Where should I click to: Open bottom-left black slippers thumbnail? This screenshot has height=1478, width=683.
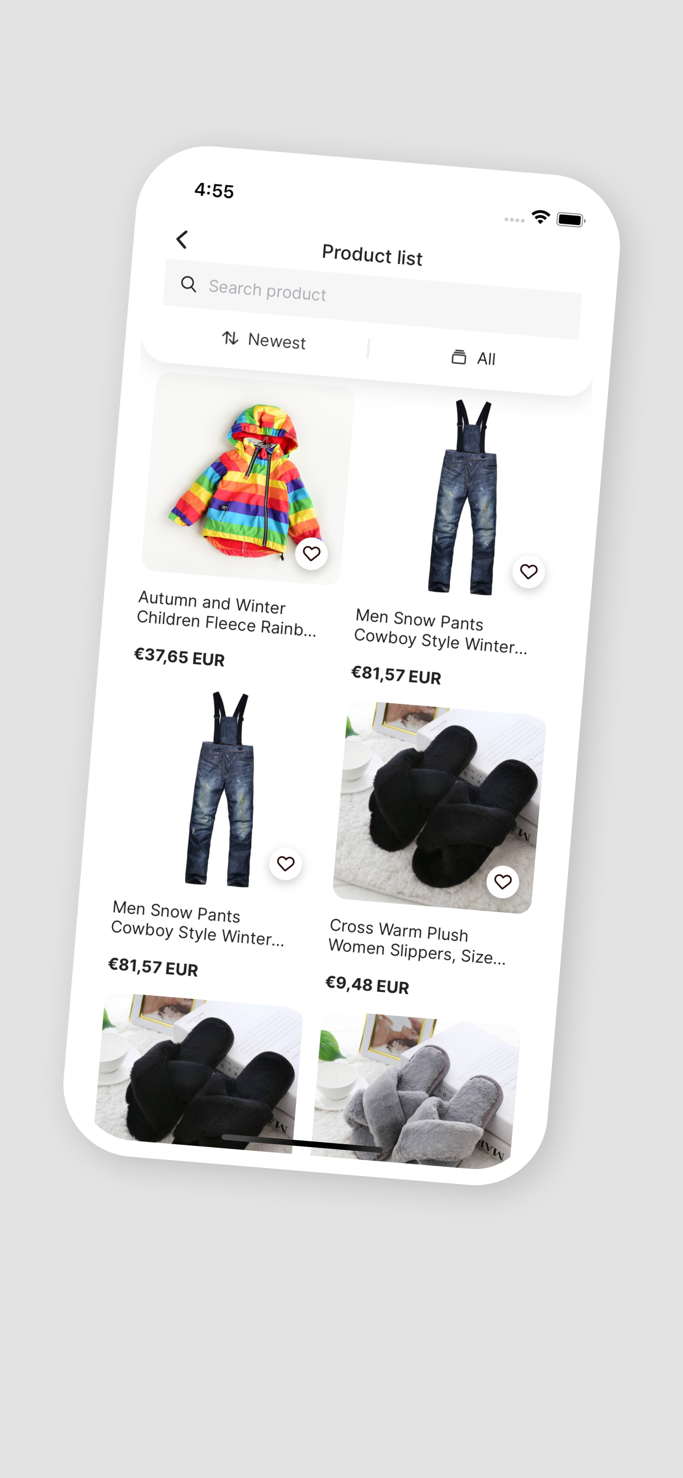[199, 1073]
